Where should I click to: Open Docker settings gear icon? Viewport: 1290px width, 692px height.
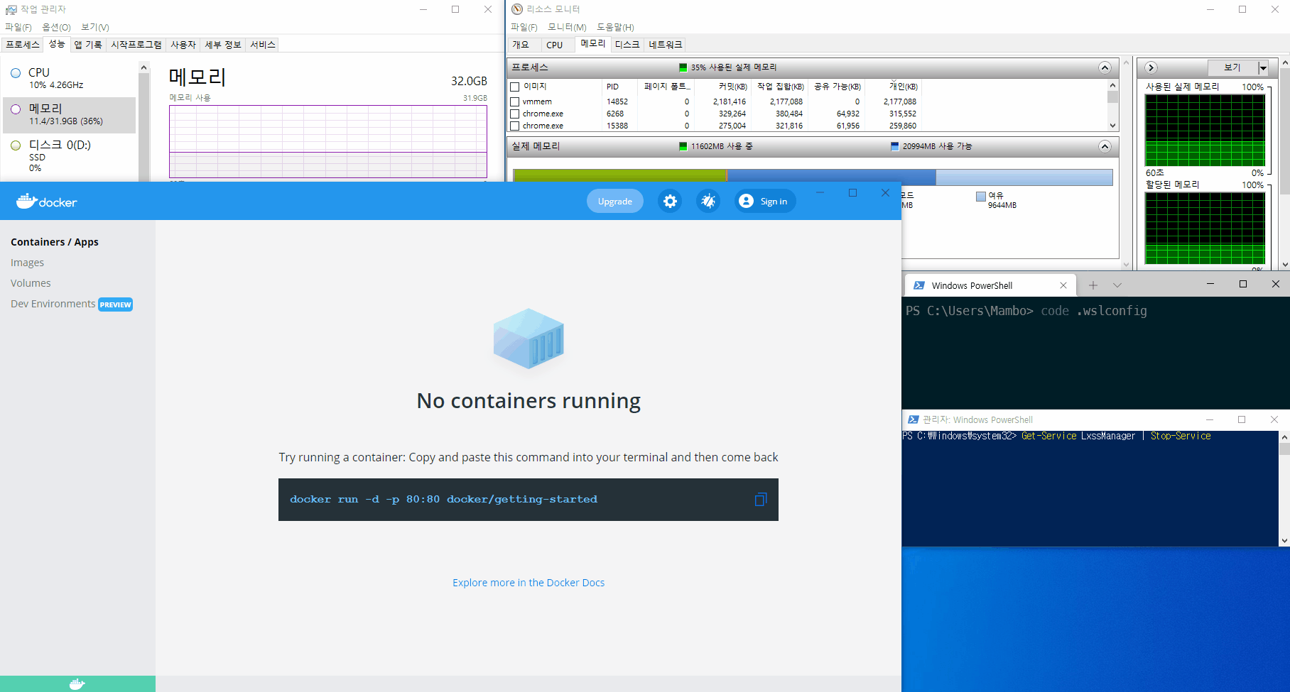(x=670, y=202)
